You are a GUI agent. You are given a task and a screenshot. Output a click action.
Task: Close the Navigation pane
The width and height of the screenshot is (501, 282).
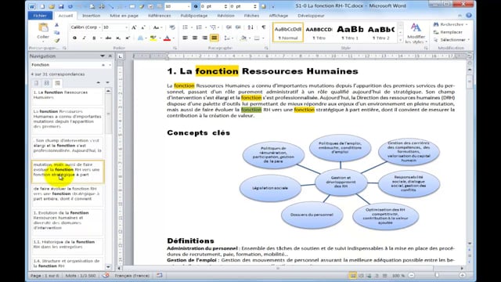(110, 56)
